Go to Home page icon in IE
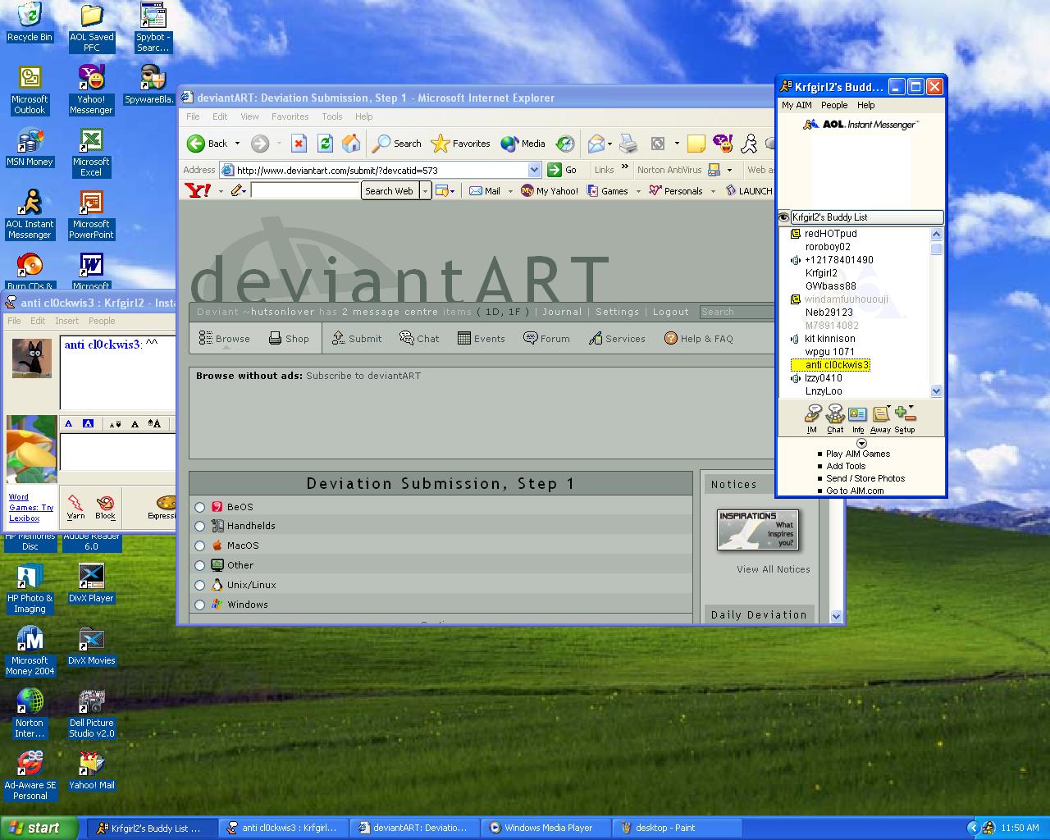 click(351, 144)
